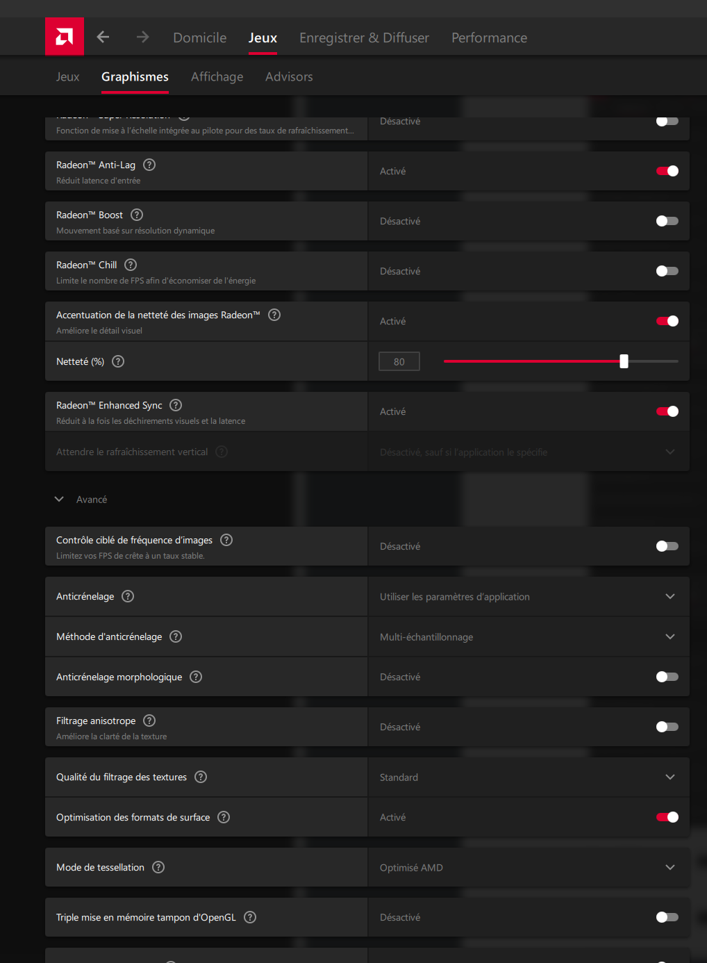Click the AMD logo icon
707x963 pixels.
click(65, 37)
